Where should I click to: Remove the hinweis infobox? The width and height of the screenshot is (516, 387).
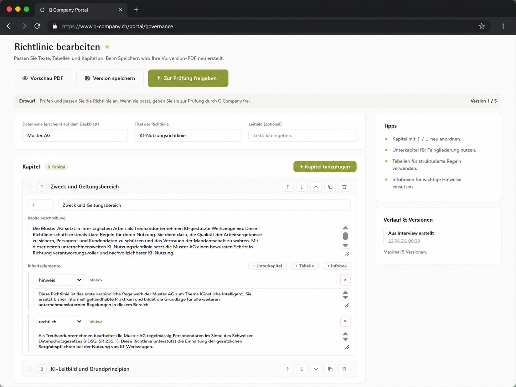point(345,280)
